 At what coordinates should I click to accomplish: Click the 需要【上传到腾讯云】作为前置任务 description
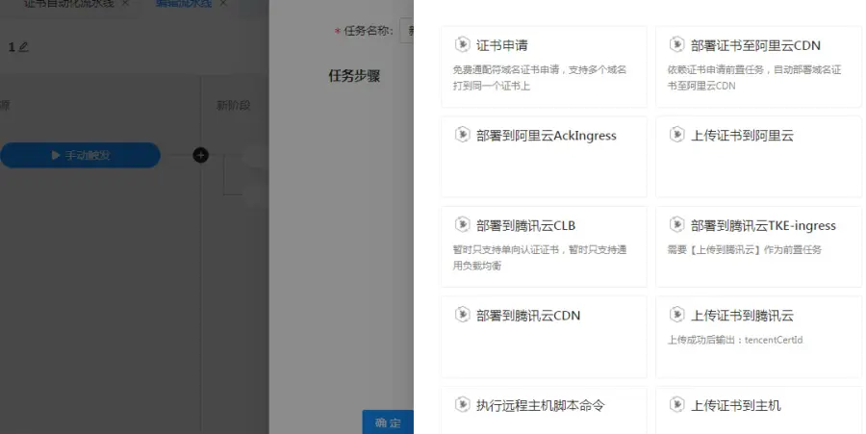click(745, 249)
